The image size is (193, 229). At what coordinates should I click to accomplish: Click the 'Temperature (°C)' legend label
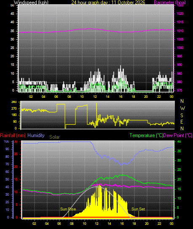tap(146, 135)
